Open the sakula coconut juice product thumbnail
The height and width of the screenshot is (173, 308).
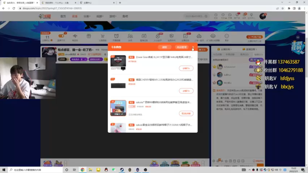(118, 128)
